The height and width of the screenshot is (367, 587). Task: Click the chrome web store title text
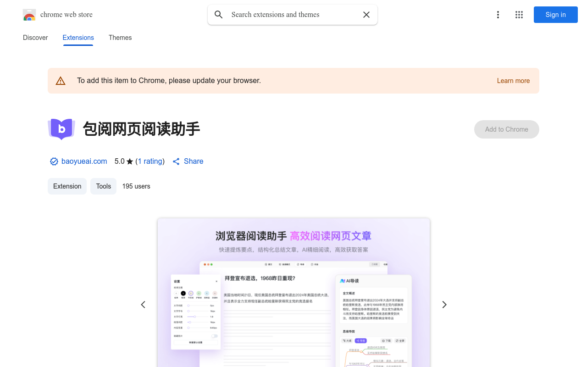pos(66,15)
